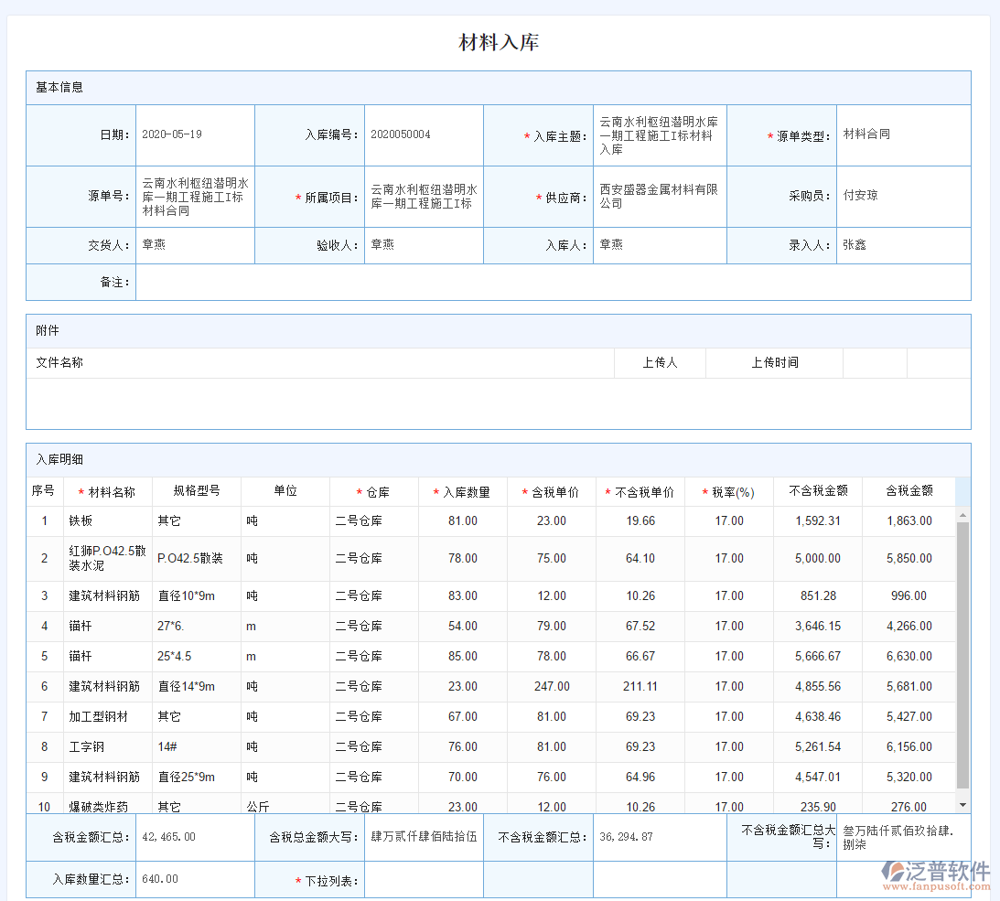The image size is (1000, 901).
Task: Click the 材料名称 column header
Action: (x=107, y=492)
